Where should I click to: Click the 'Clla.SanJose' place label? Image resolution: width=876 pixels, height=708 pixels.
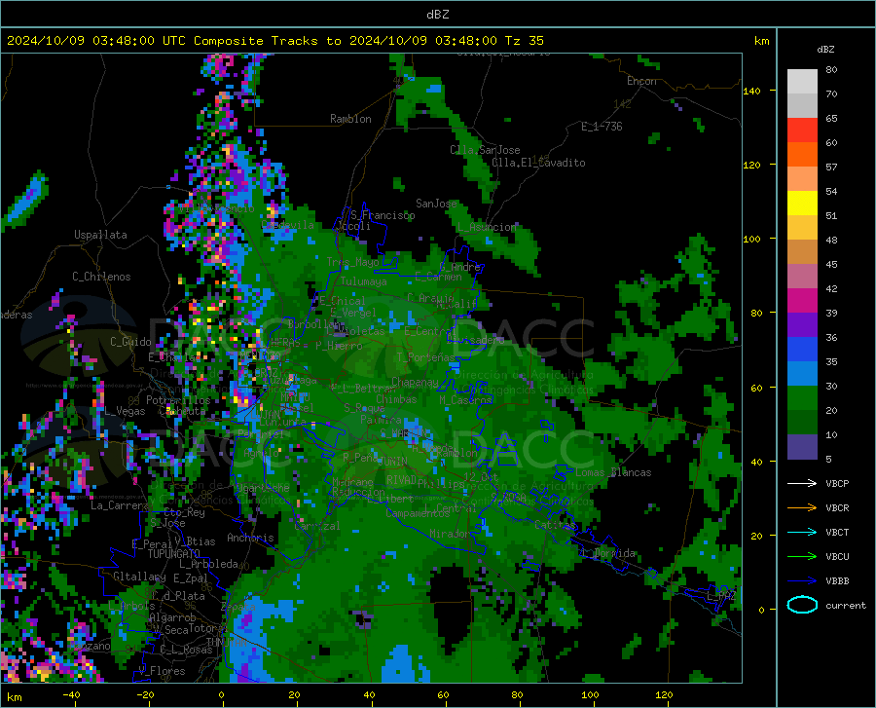coord(485,150)
